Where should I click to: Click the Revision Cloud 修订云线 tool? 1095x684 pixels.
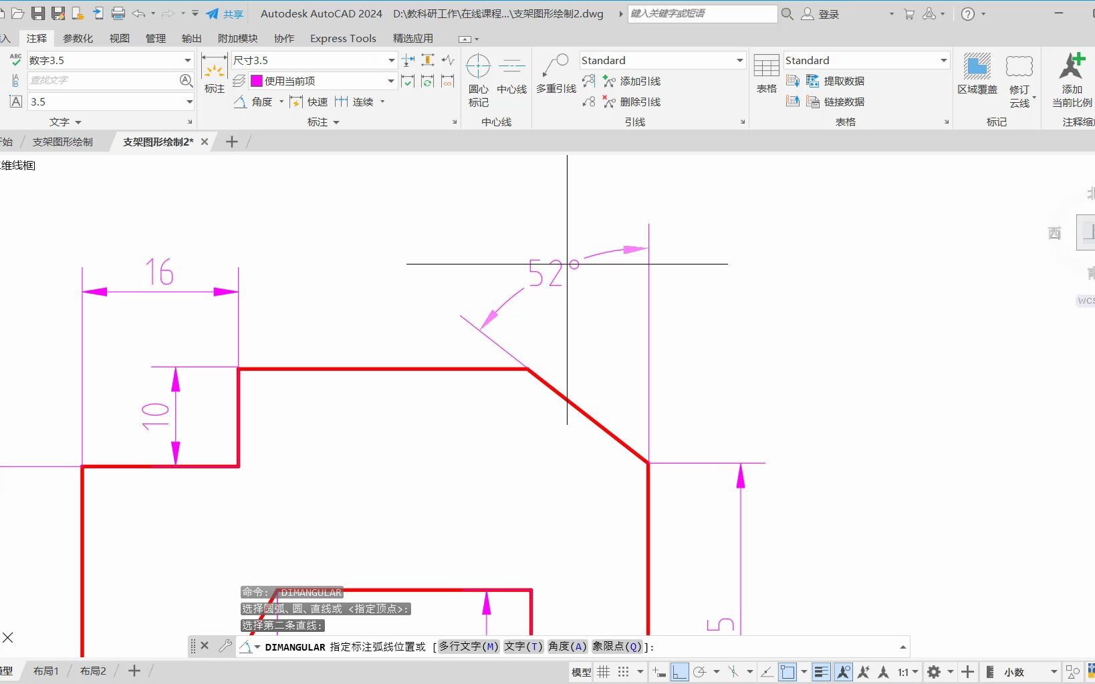click(1019, 81)
